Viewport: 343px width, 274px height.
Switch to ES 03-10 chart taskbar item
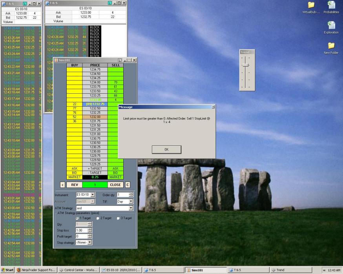pyautogui.click(x=121, y=270)
